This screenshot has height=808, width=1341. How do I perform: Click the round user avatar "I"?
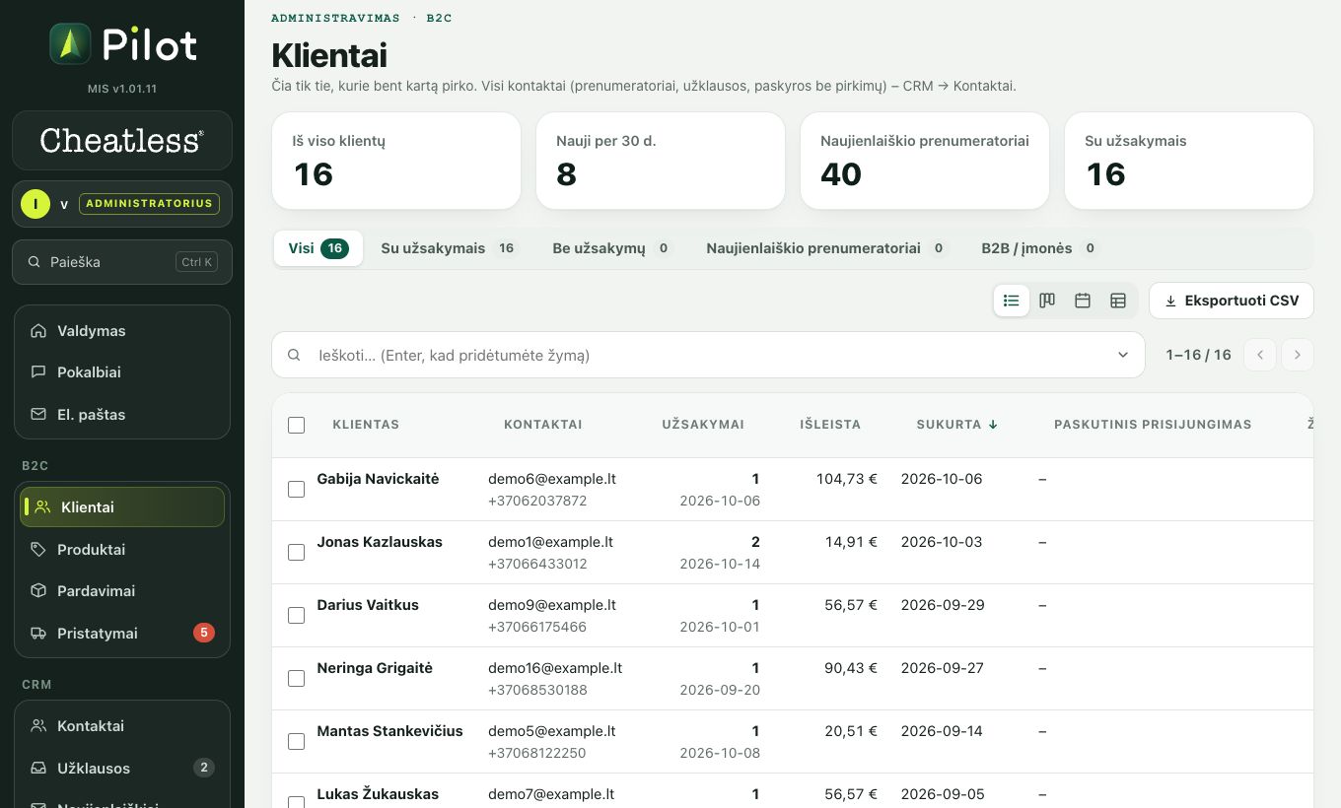click(x=35, y=204)
